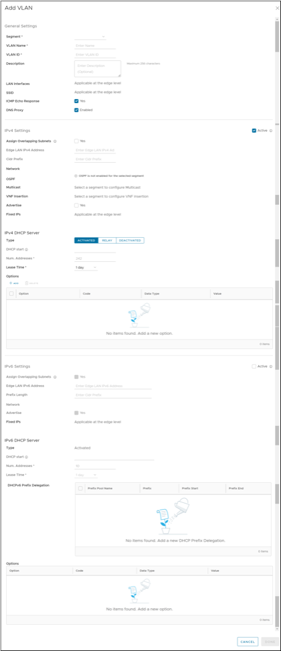
Task: Select the DEACTIVATED DHCP type tab
Action: 130,240
